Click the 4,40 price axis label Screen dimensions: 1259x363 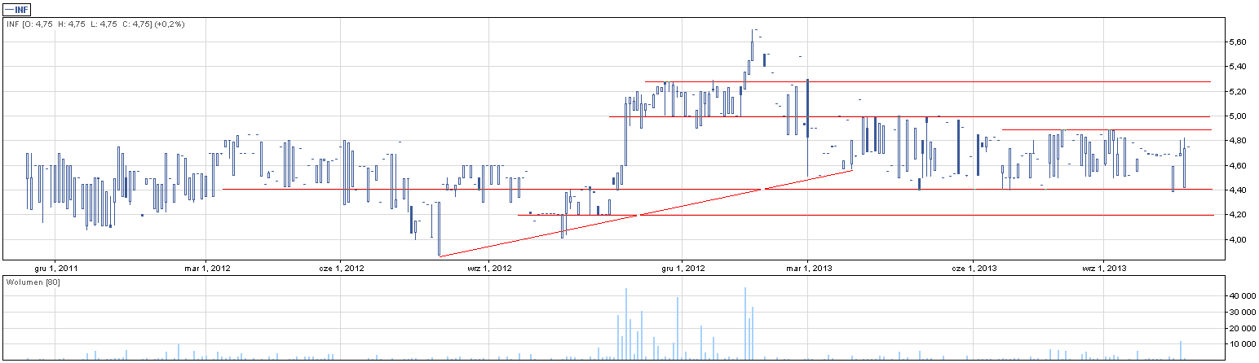point(1237,190)
